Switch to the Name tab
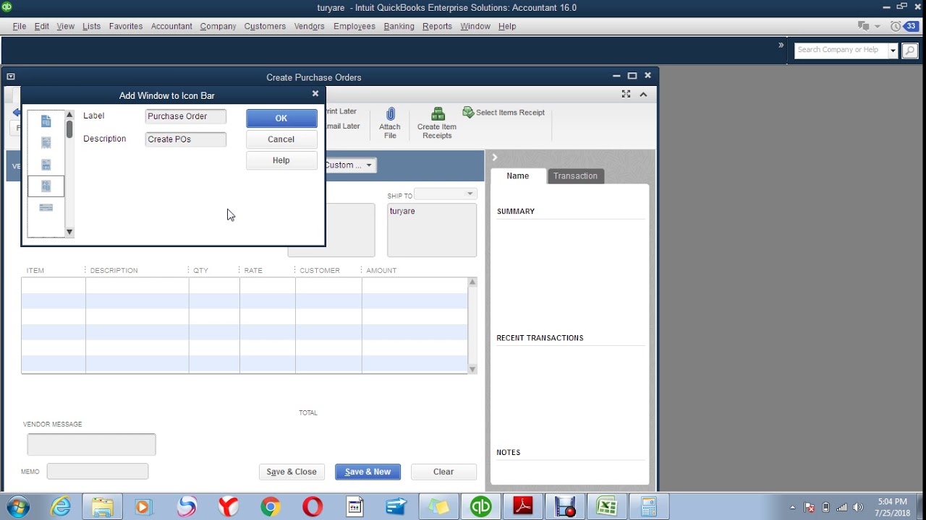Image resolution: width=926 pixels, height=520 pixels. click(517, 176)
